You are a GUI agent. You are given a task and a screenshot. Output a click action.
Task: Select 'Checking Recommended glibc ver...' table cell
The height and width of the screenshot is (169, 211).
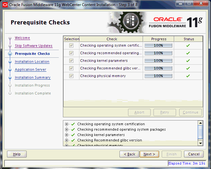point(111,68)
